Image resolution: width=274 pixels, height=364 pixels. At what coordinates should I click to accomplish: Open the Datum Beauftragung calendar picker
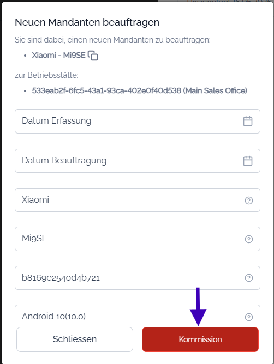tap(247, 161)
